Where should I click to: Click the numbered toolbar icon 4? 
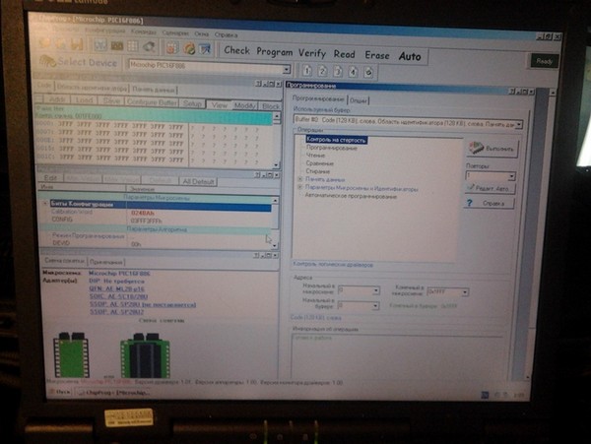point(353,72)
